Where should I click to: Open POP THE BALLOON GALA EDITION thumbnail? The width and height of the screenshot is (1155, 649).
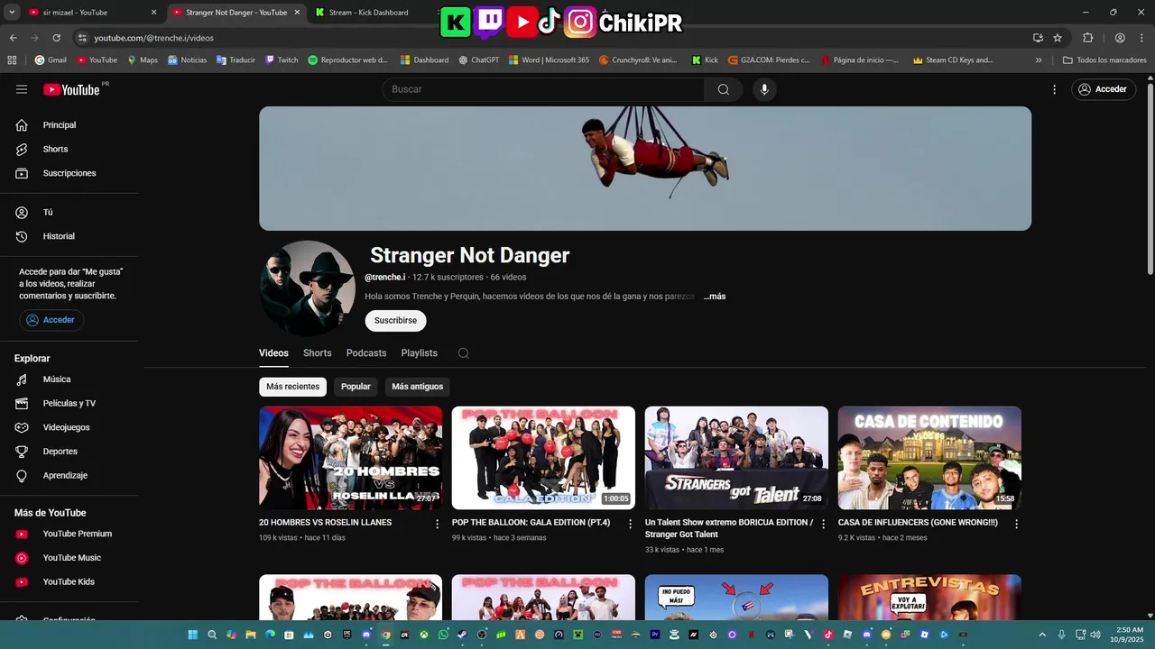(543, 458)
